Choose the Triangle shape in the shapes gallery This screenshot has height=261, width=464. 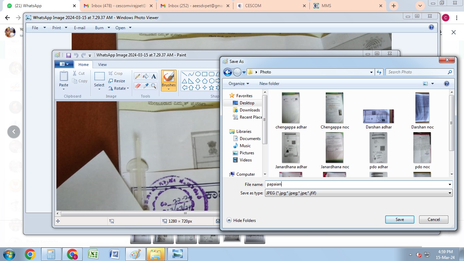click(x=184, y=81)
